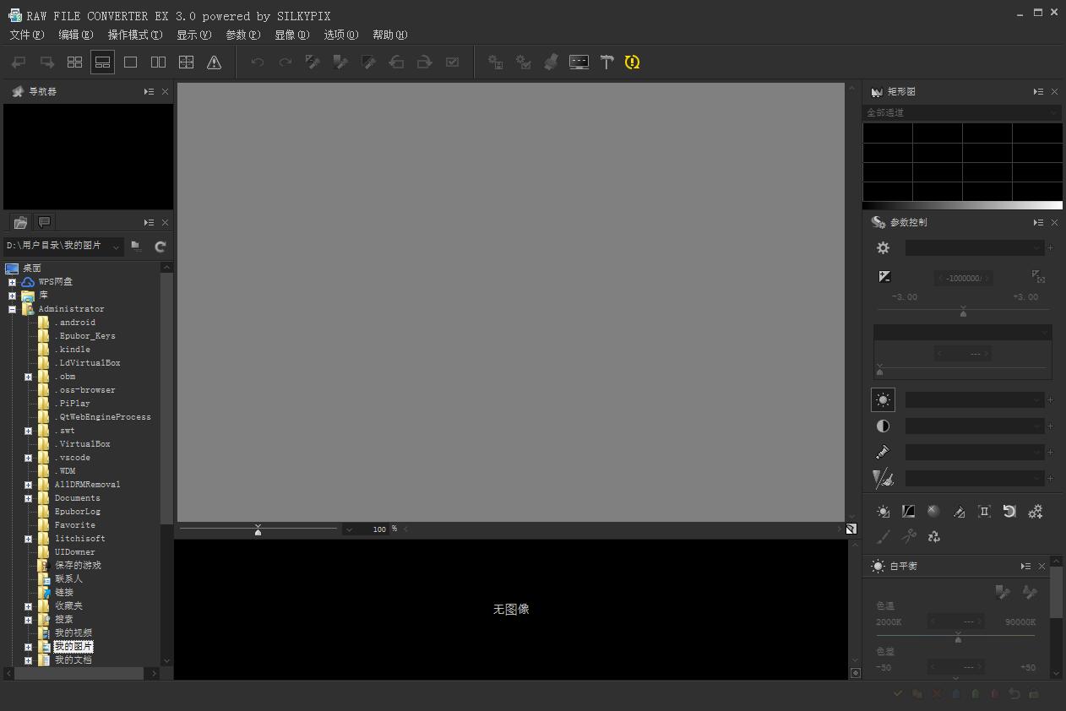Click the color paint tube icon
Viewport: 1066px width, 711px height.
tap(883, 453)
